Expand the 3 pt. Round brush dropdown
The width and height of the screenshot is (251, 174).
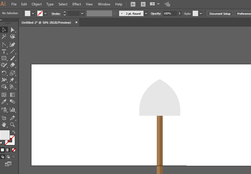(x=146, y=14)
